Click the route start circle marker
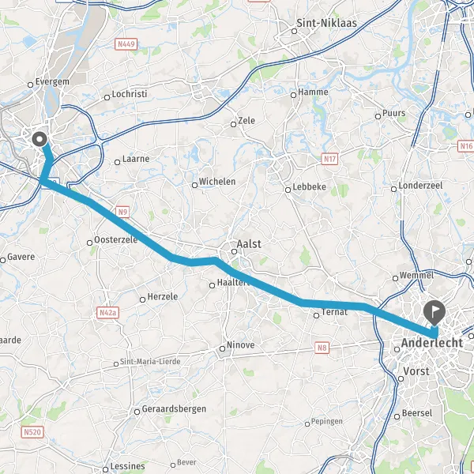 39,139
